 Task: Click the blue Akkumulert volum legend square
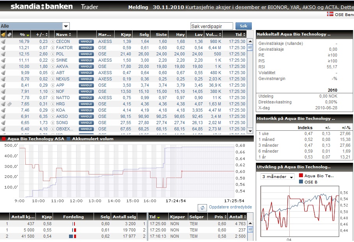point(68,139)
